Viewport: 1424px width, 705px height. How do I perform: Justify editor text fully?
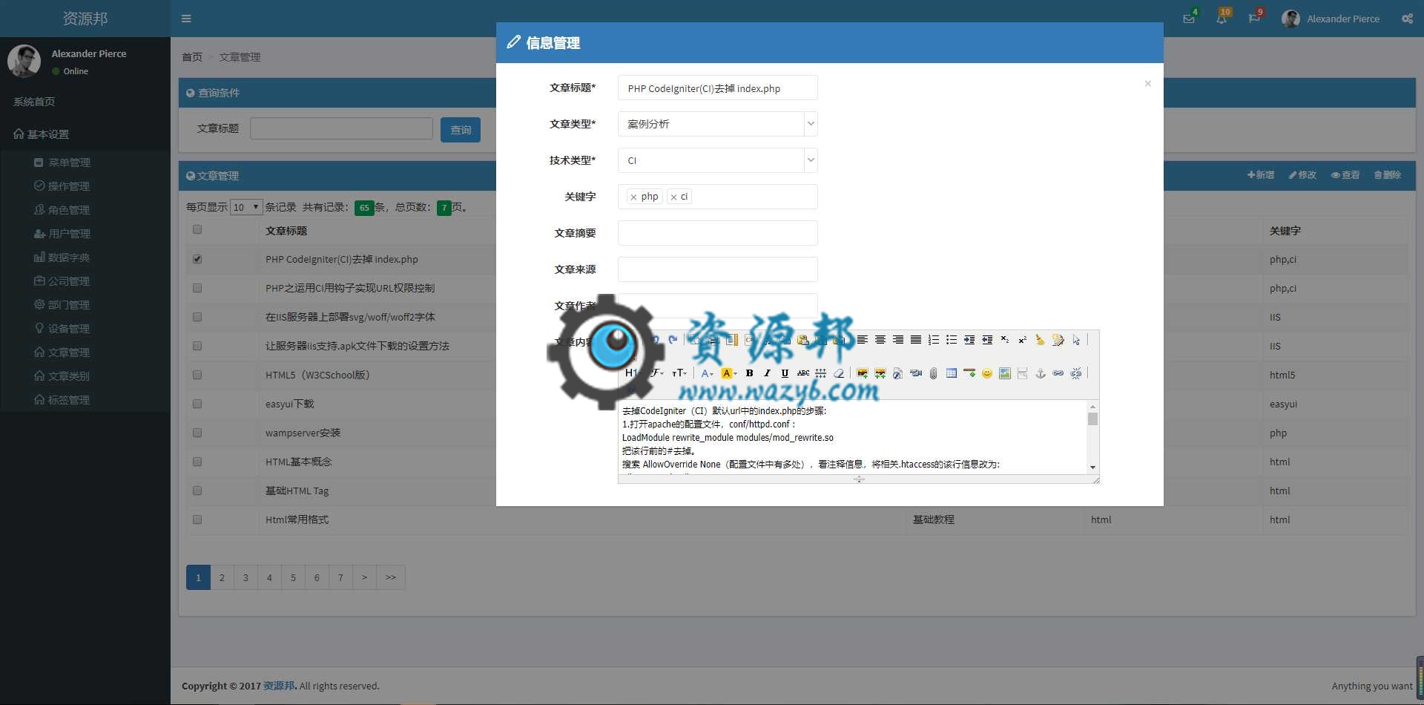pos(916,340)
